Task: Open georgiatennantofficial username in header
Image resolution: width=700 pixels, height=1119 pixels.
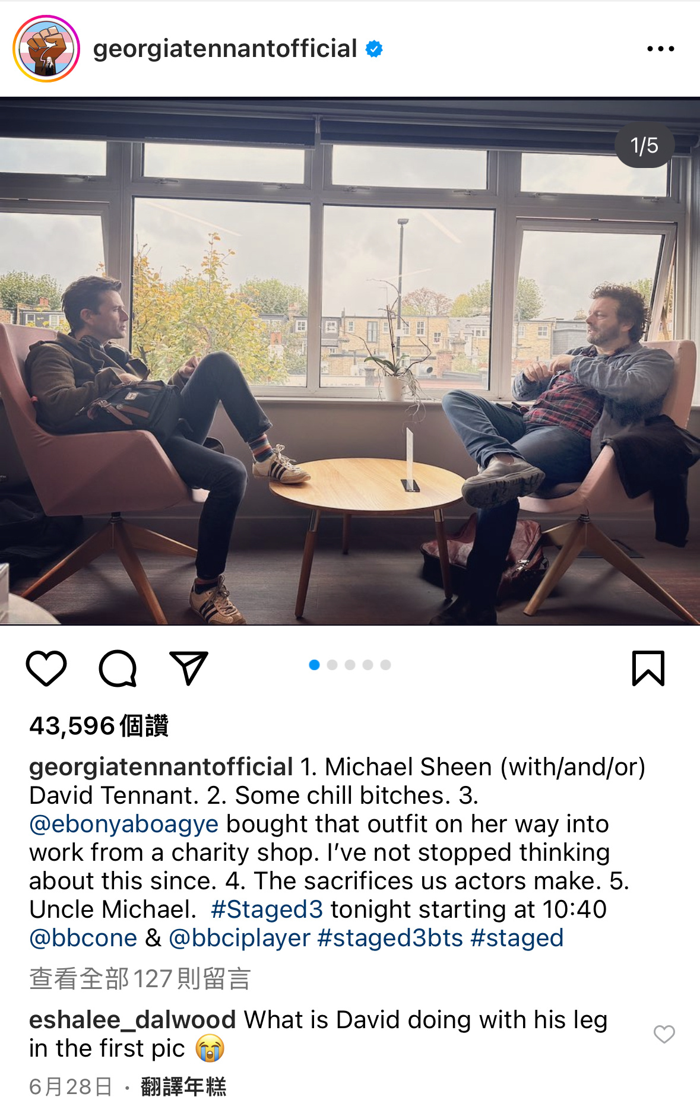Action: pos(225,49)
